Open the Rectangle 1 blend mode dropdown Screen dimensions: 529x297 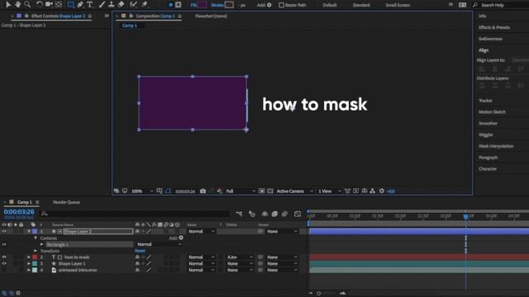(159, 244)
